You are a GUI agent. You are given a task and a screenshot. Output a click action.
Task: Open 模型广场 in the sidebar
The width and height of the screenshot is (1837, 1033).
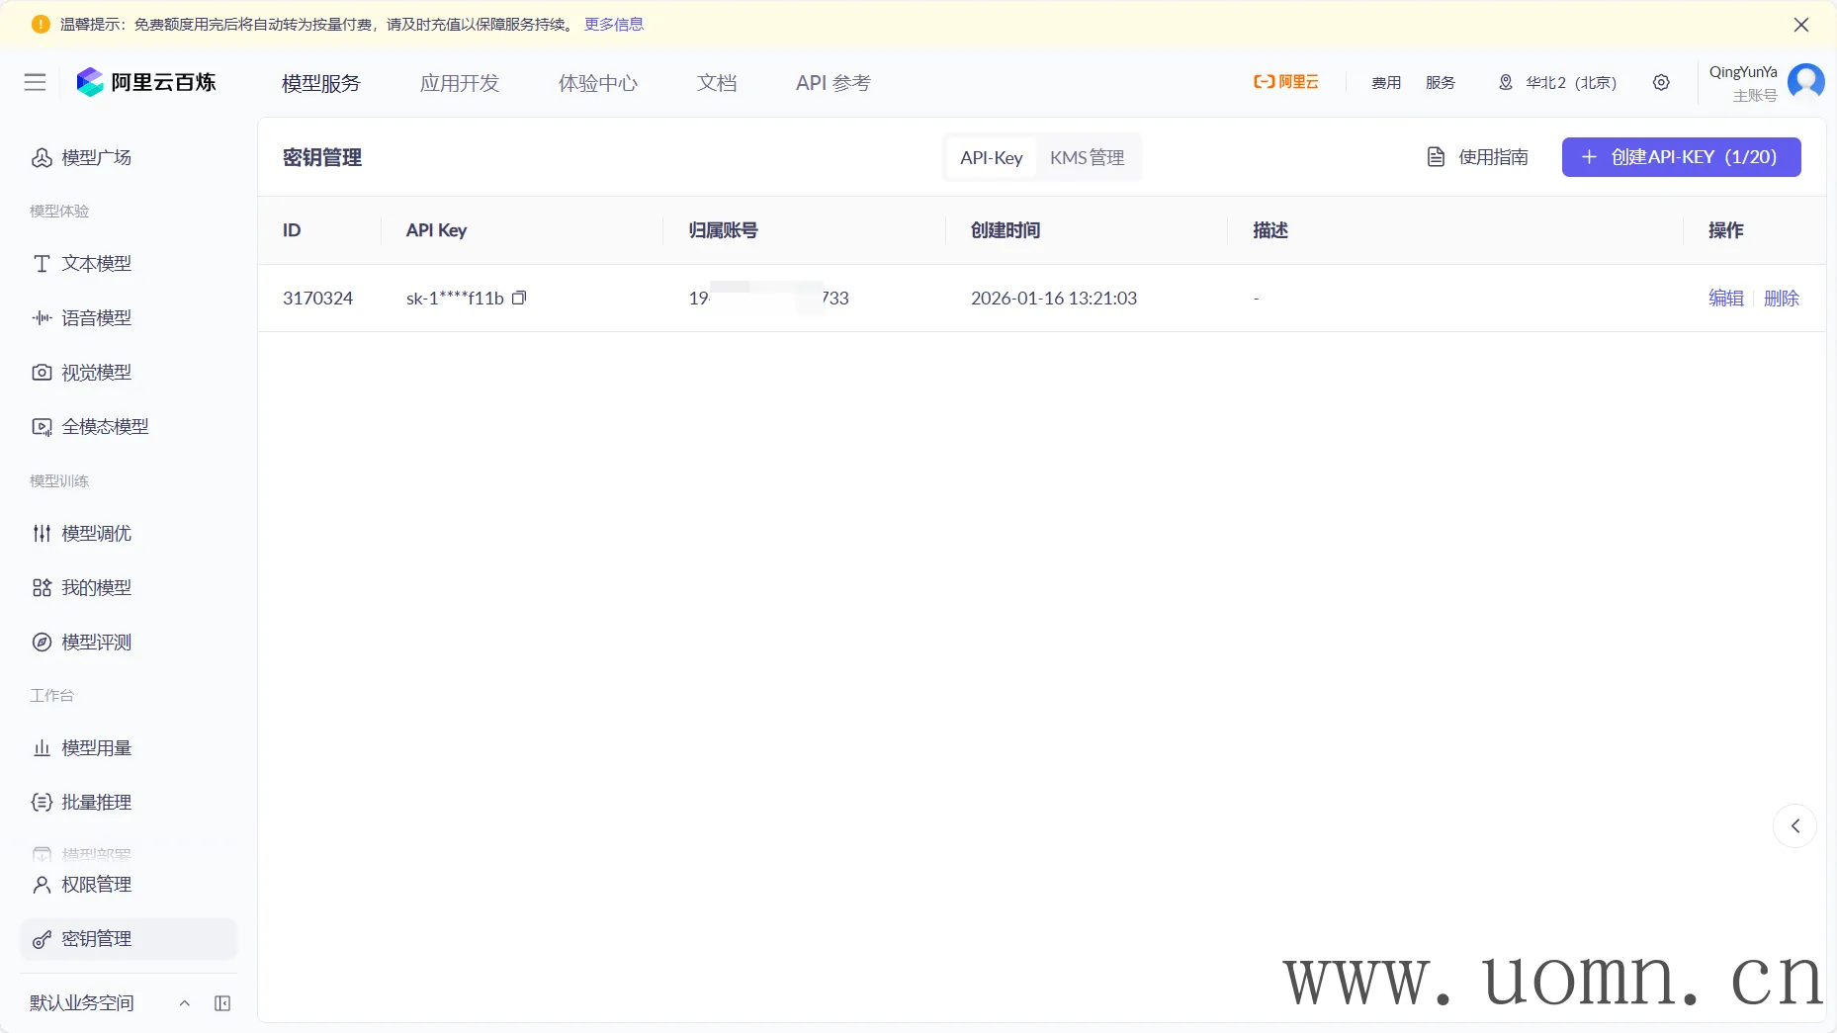pos(96,157)
